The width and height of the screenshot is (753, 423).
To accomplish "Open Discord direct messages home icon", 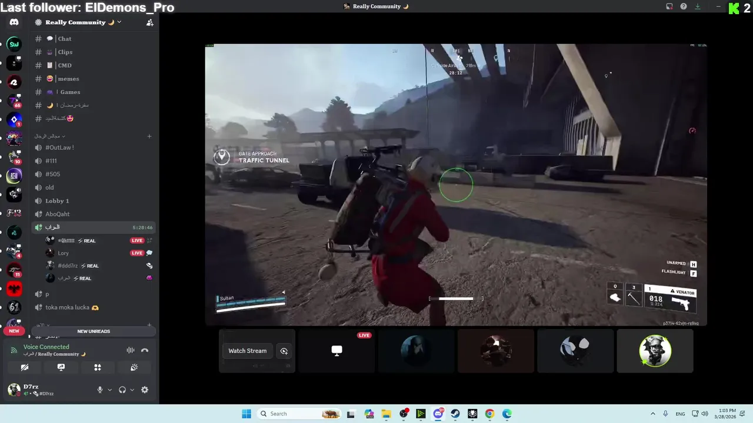I will click(14, 22).
